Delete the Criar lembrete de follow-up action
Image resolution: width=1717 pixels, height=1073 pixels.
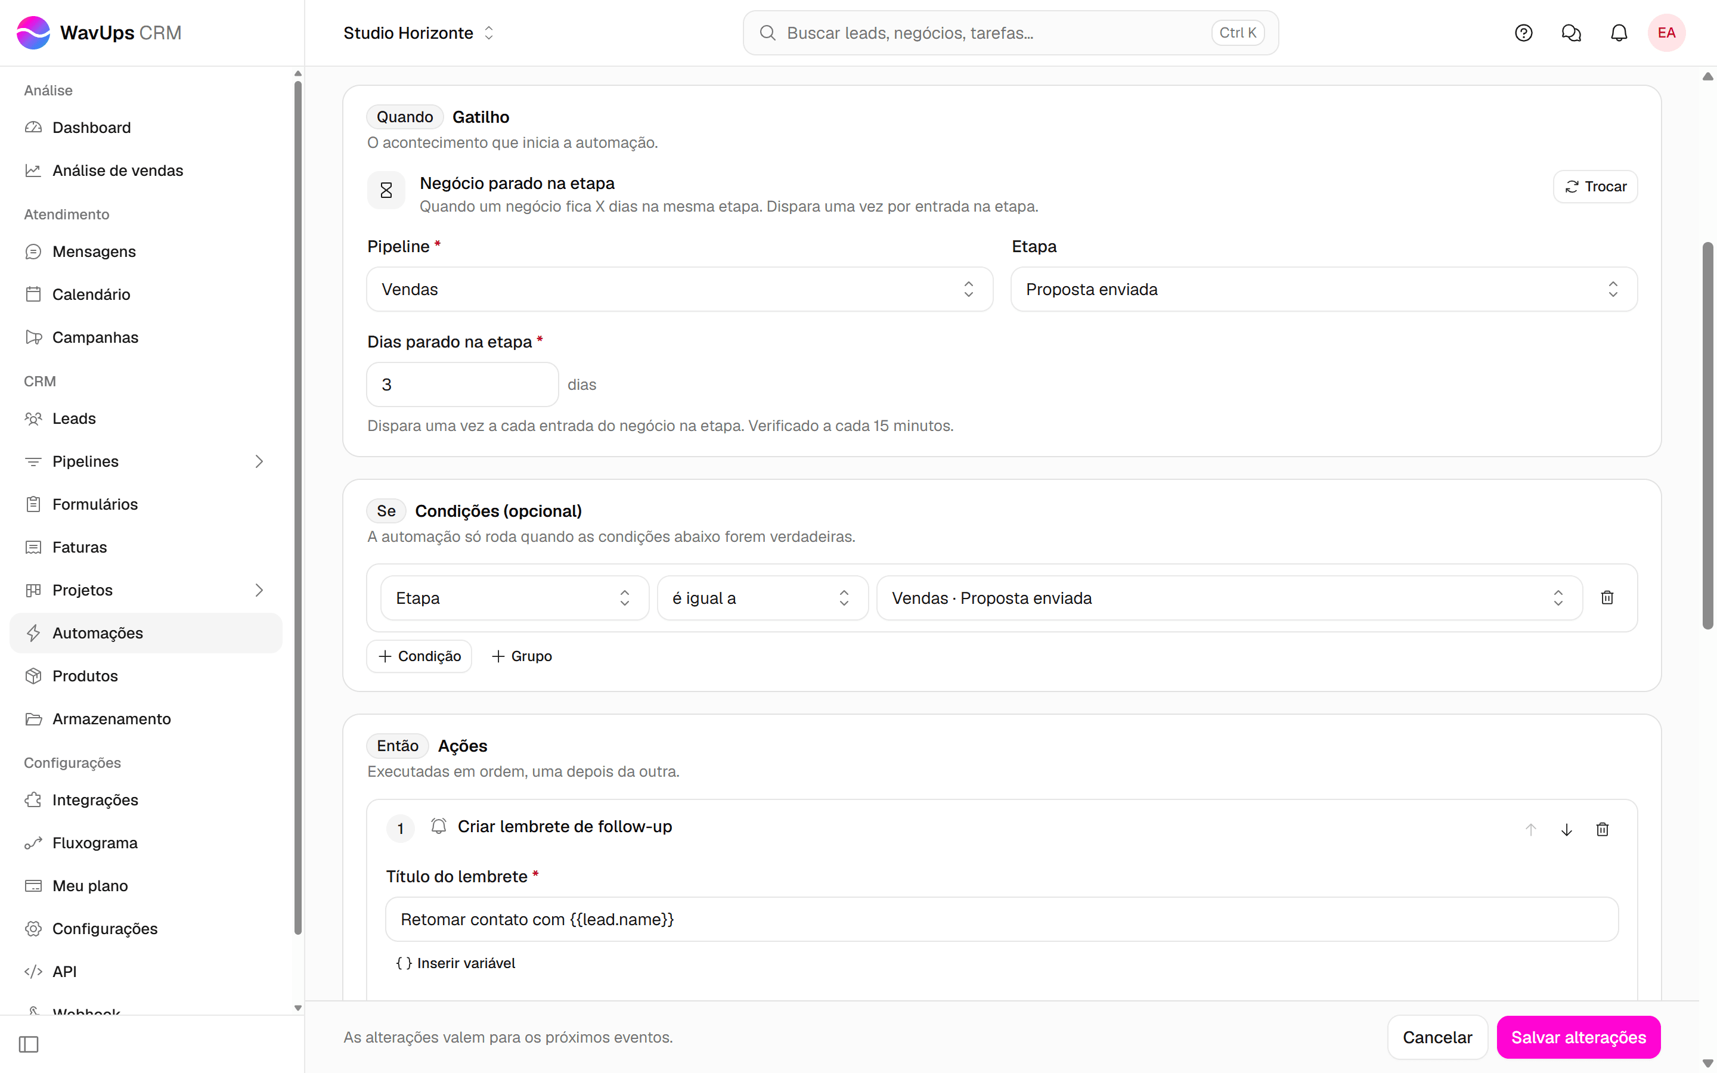click(x=1602, y=829)
